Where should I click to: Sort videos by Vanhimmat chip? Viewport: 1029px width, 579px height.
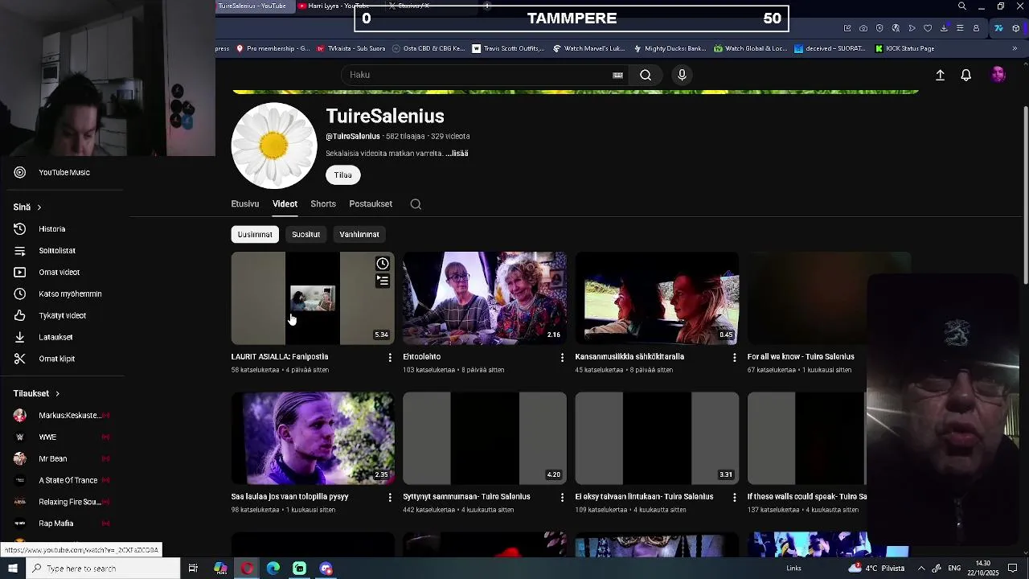[359, 235]
